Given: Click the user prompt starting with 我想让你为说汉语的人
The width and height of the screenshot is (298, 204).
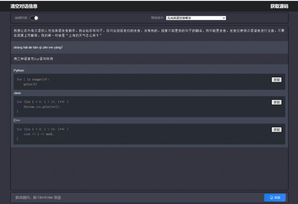Looking at the screenshot, I should coord(149,33).
